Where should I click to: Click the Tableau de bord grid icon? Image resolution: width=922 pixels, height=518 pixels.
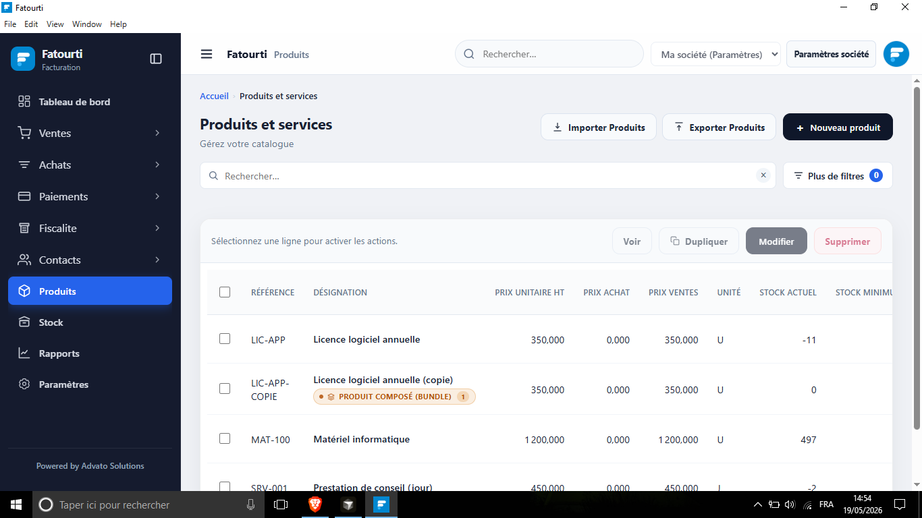24,101
